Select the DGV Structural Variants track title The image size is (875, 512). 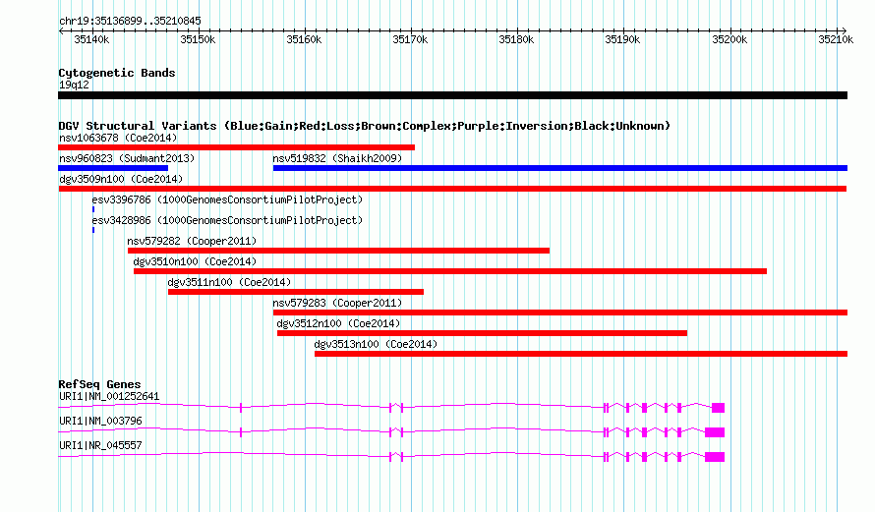pos(364,126)
